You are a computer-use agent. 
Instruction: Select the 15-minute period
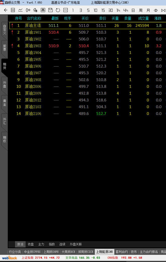pyautogui.click(x=103, y=10)
